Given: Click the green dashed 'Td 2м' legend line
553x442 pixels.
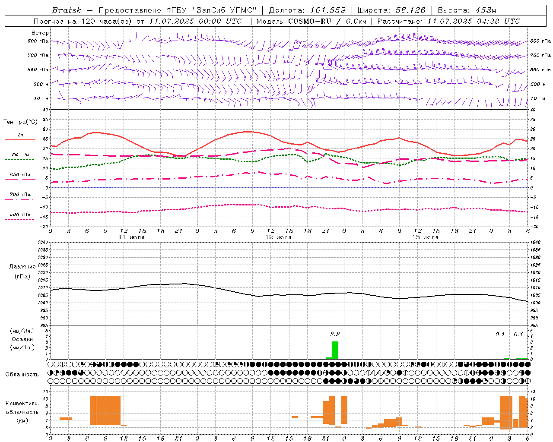Looking at the screenshot, I should coord(19,160).
